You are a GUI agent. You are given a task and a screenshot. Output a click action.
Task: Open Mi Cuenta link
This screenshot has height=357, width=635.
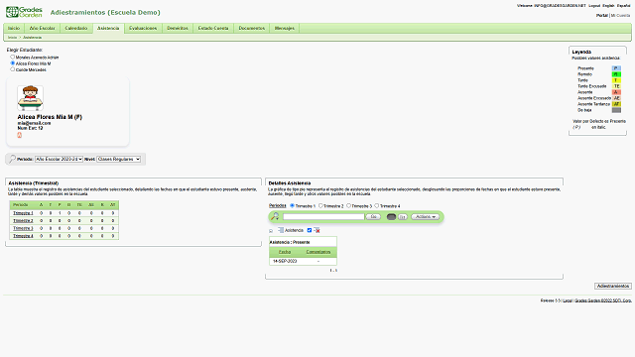[x=620, y=16]
